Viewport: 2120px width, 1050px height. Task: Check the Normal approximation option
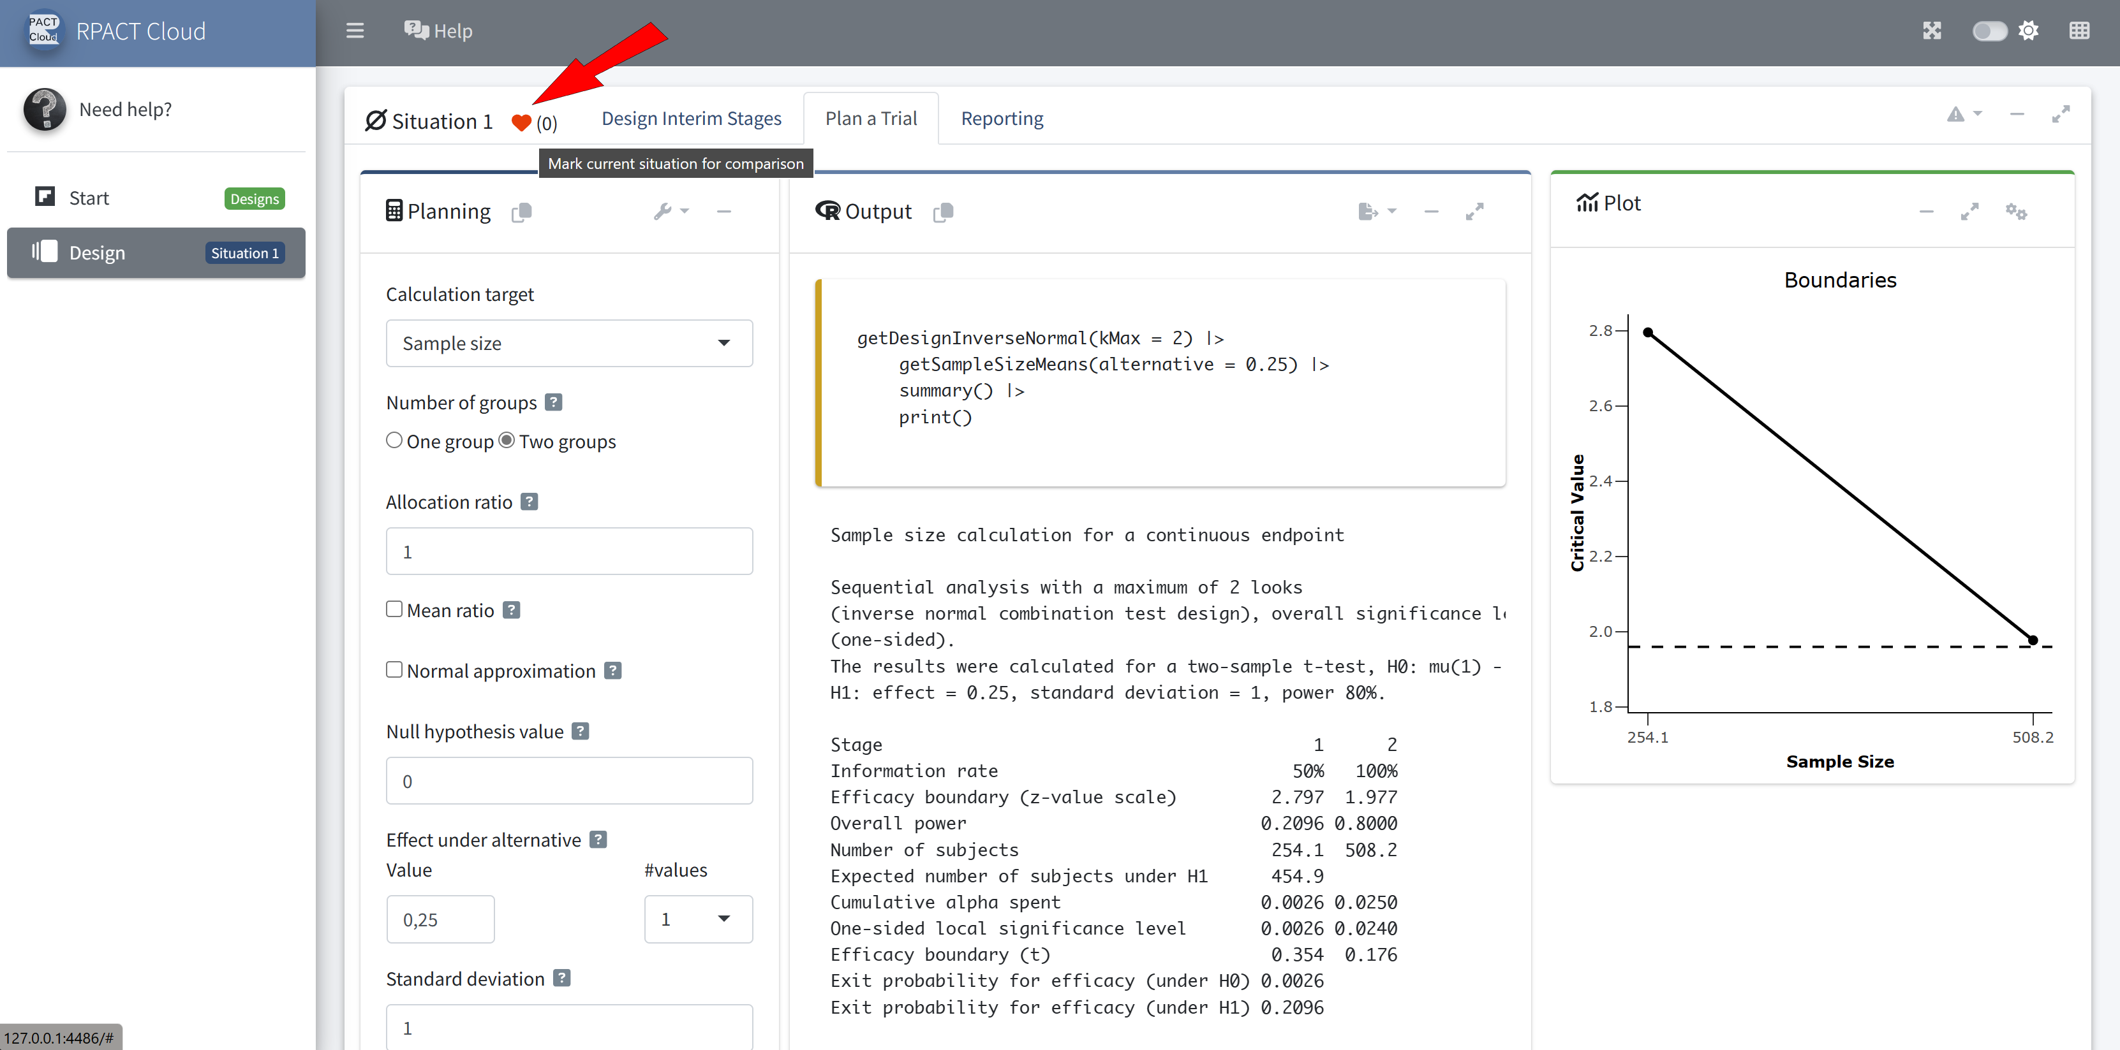pos(394,670)
